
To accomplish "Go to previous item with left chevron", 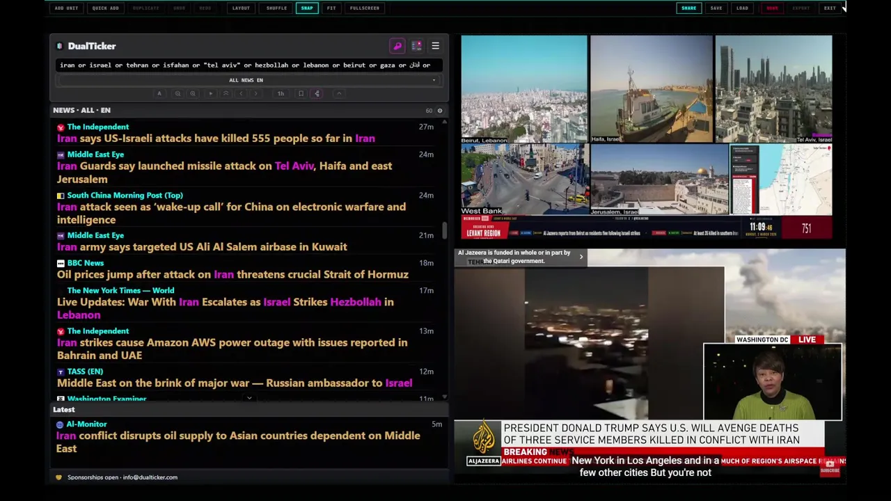I will (241, 93).
